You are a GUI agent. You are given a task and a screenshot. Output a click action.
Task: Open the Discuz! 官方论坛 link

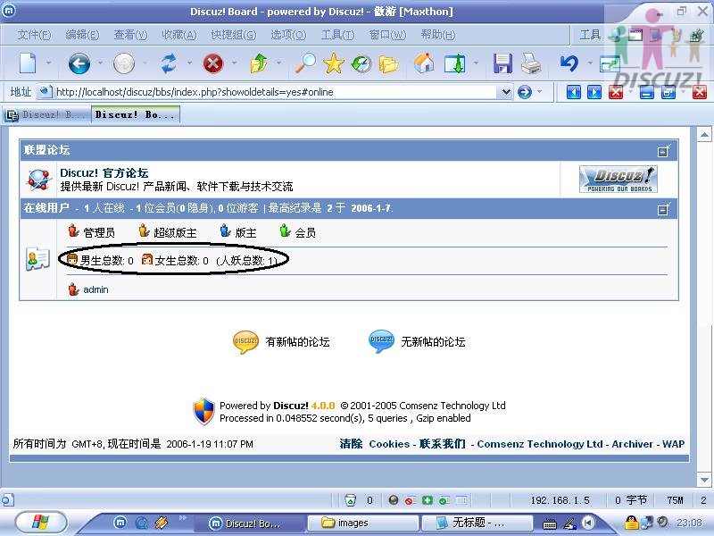click(x=104, y=173)
